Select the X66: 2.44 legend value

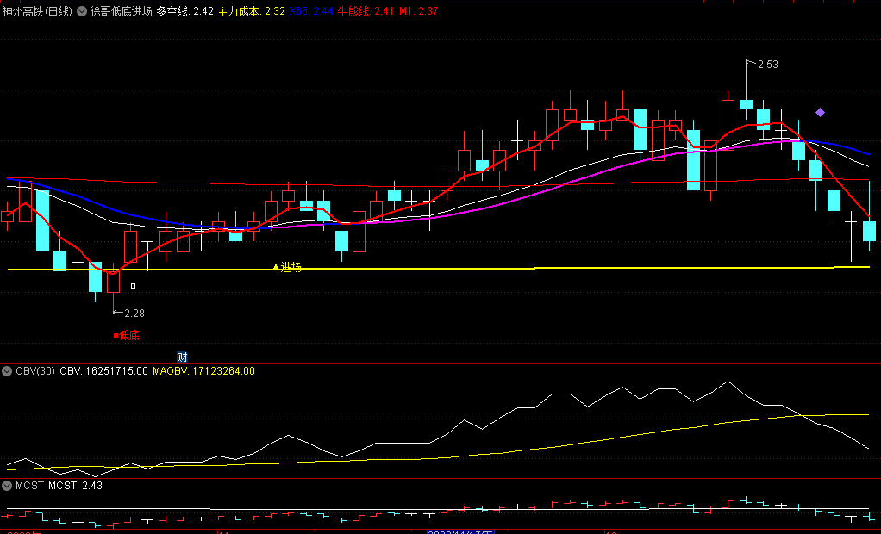311,11
